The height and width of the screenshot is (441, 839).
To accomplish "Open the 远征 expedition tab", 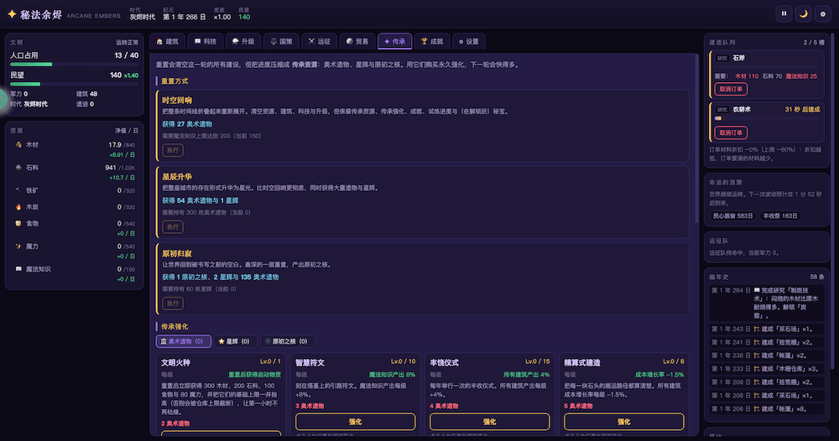I will 320,41.
